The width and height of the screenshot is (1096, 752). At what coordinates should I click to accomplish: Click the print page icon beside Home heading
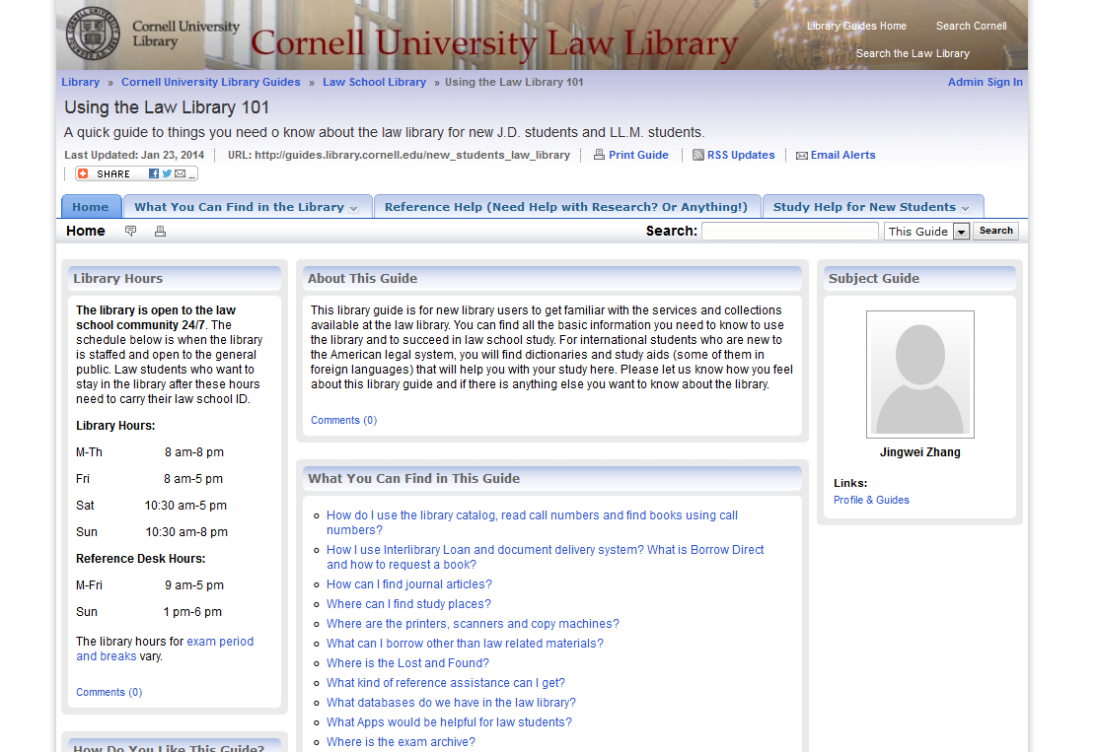[160, 231]
